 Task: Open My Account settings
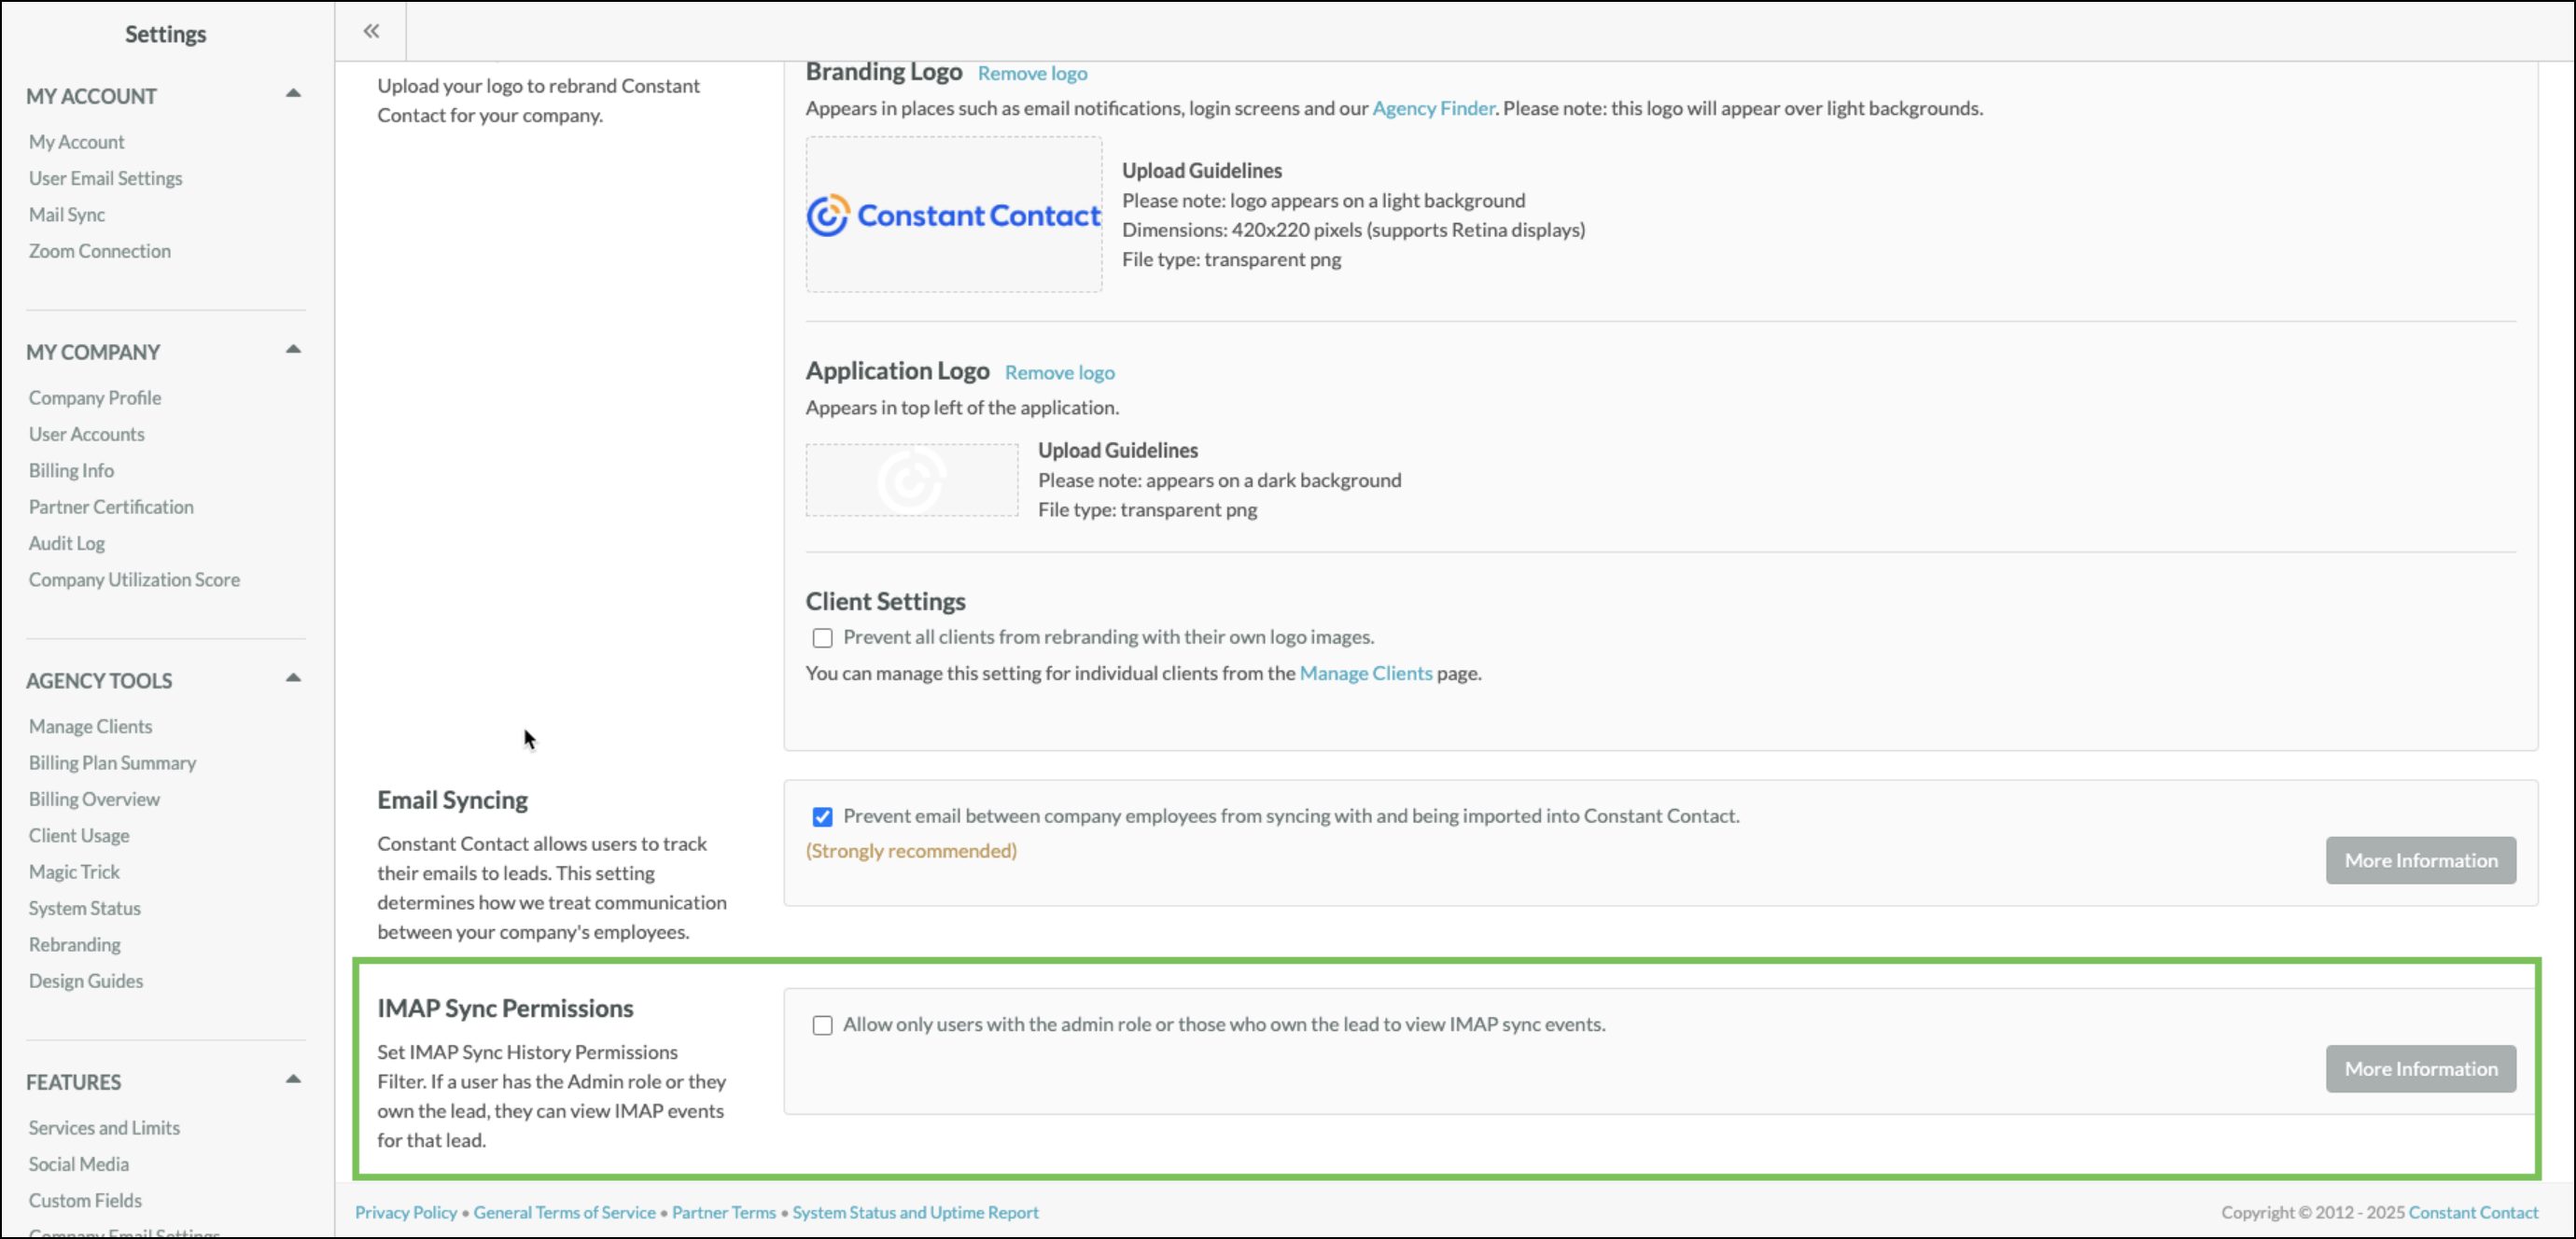[77, 142]
